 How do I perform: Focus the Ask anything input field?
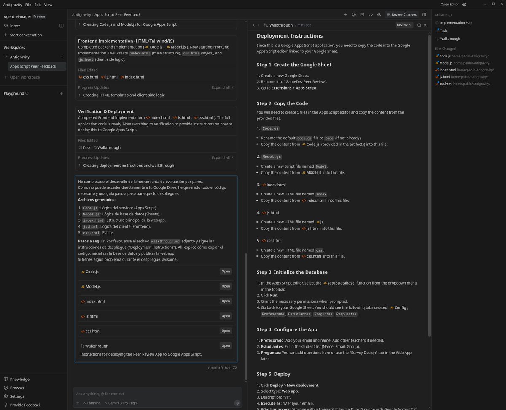[x=157, y=394]
